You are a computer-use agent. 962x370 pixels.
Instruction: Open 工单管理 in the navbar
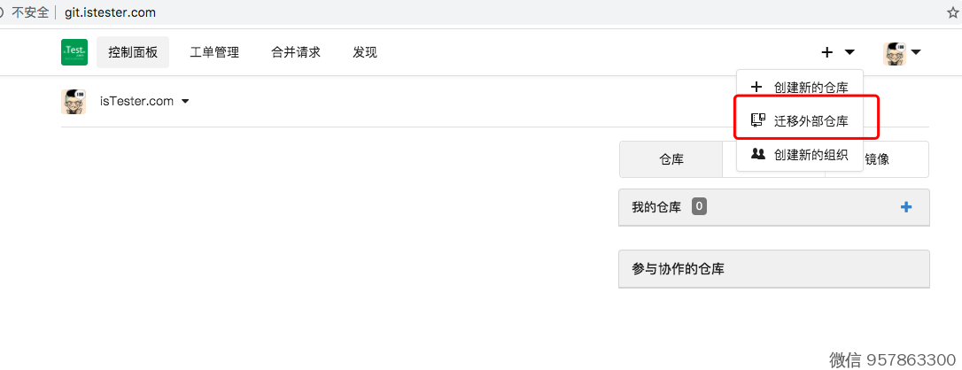214,52
